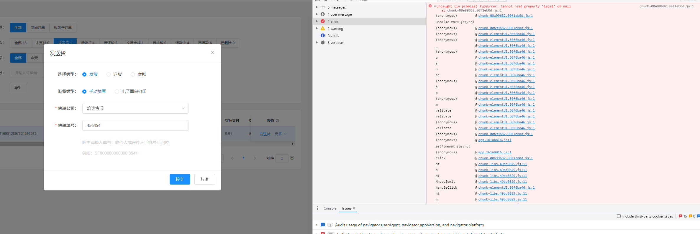Click the red error icon beside '1 error'
The image size is (700, 234).
[x=323, y=21]
